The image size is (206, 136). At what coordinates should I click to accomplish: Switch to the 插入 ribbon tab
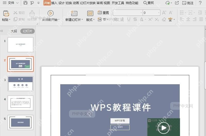click(x=54, y=3)
